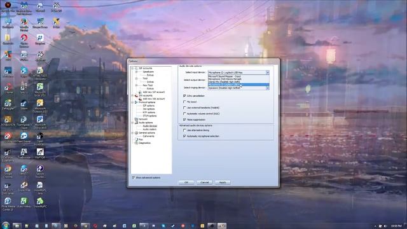Screen dimensions: 407x229
Task: Click the Network icon in options tree
Action: click(x=135, y=119)
